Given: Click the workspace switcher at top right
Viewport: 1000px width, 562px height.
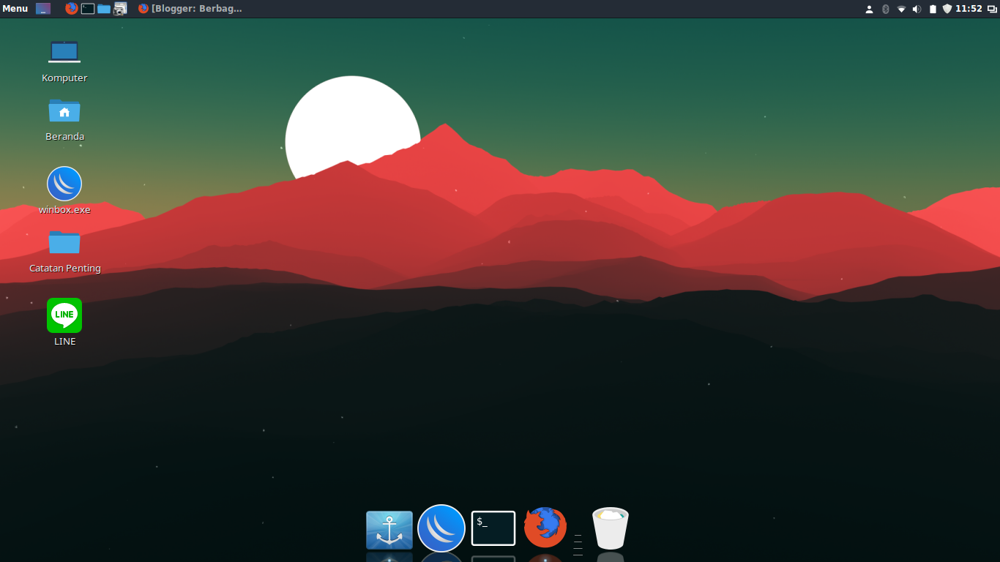Looking at the screenshot, I should point(993,9).
